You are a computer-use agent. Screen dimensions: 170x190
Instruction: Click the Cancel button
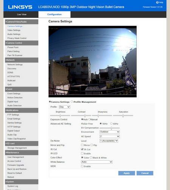[145, 173]
